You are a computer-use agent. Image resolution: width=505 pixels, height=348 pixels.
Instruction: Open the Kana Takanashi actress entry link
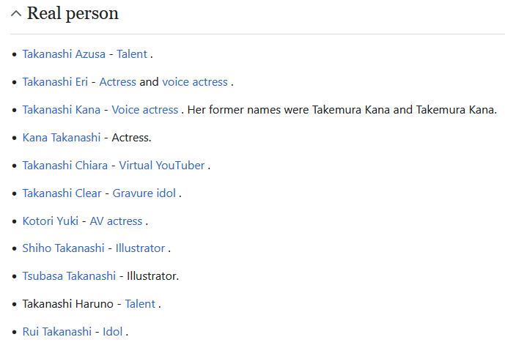click(61, 138)
